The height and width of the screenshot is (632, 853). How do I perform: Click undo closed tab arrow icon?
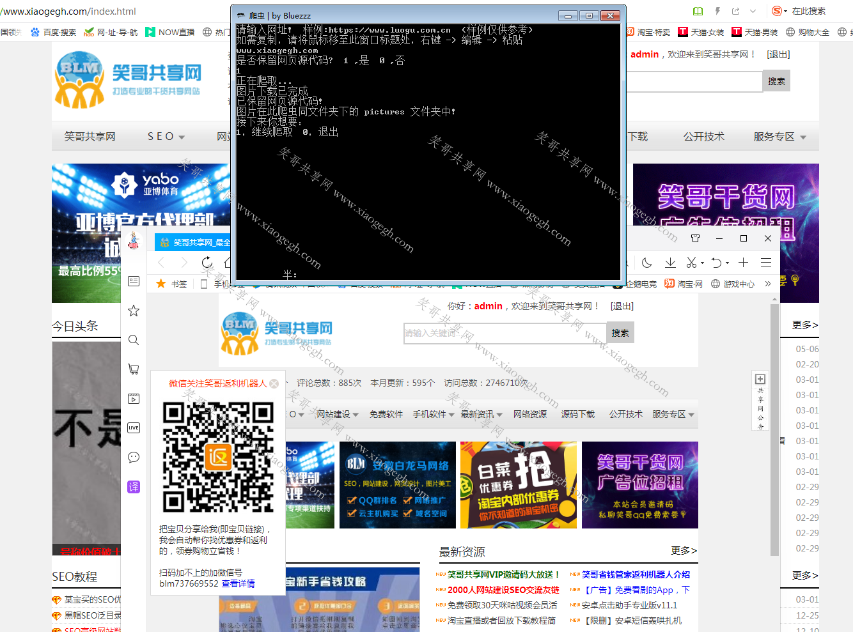pos(717,263)
